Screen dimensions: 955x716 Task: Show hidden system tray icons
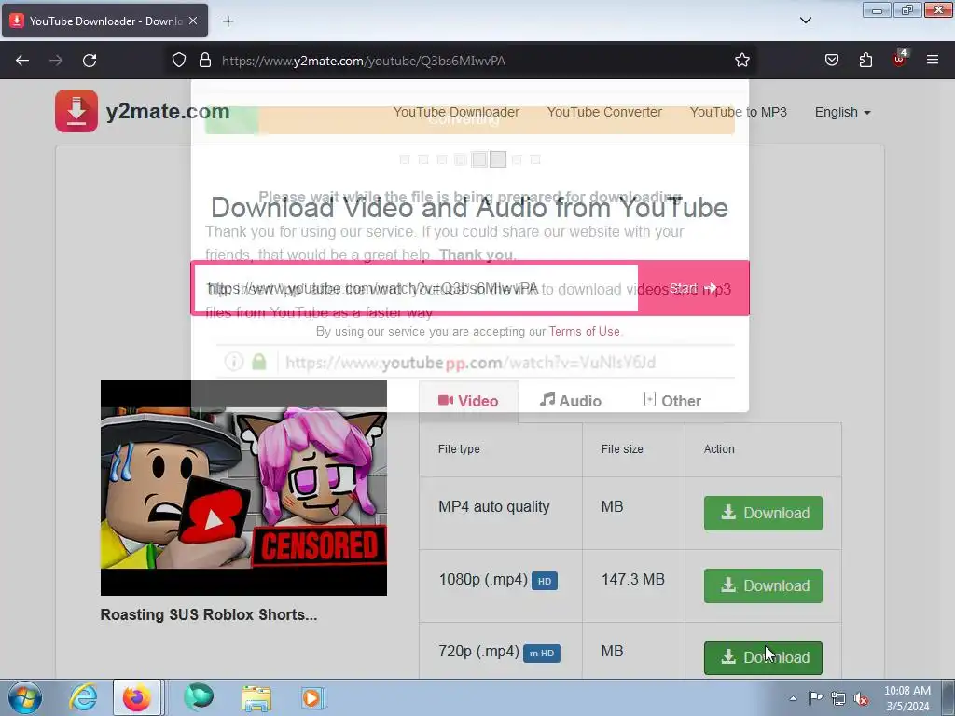(x=793, y=698)
